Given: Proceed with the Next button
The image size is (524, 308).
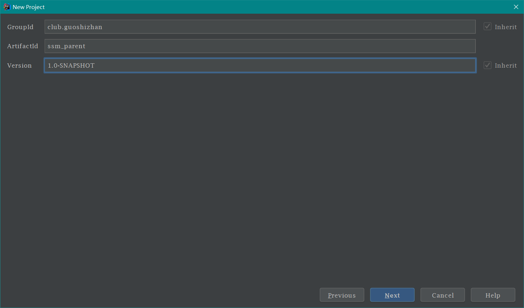Looking at the screenshot, I should [392, 295].
